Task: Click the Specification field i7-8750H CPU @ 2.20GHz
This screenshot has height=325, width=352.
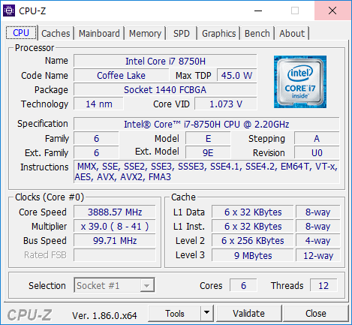Action: [206, 124]
